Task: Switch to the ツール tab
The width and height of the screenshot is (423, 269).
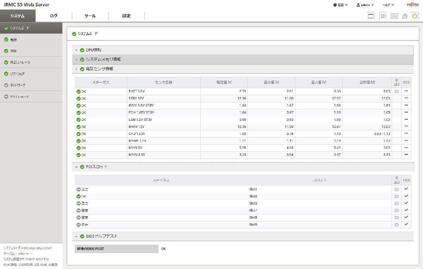Action: [90, 16]
